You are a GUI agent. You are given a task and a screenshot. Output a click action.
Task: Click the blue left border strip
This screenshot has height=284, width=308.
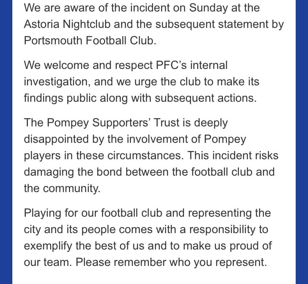pyautogui.click(x=6, y=142)
